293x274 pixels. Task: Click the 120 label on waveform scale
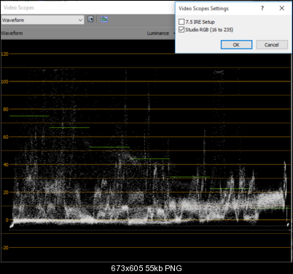point(4,54)
